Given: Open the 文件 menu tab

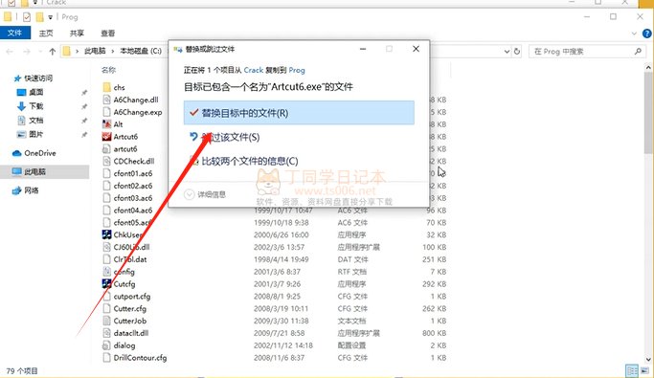Looking at the screenshot, I should (x=15, y=33).
